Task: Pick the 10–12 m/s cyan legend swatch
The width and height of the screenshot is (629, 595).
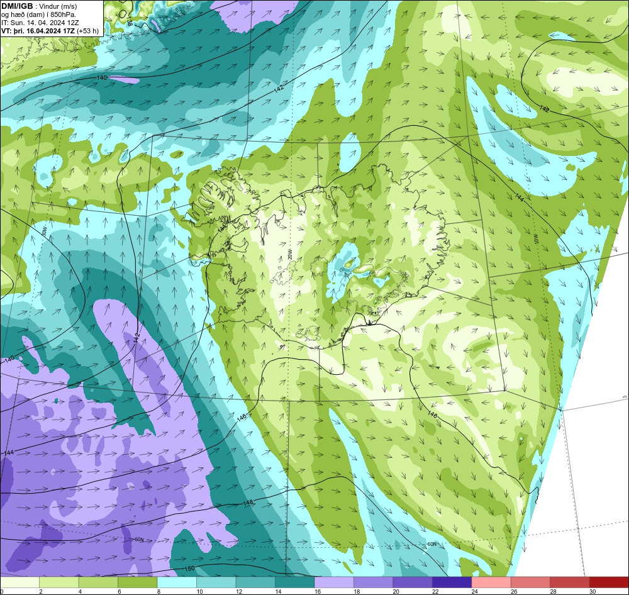Action: 216,582
